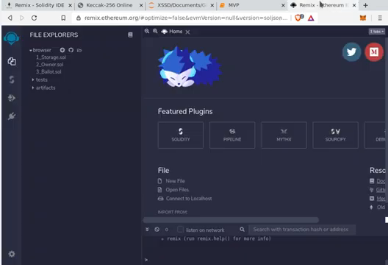
Task: Activate the Solidity featured plugin
Action: coord(181,135)
